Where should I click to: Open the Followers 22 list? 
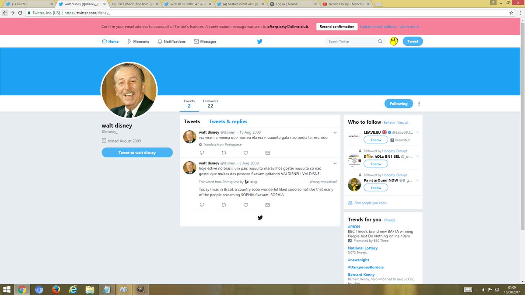[x=210, y=104]
